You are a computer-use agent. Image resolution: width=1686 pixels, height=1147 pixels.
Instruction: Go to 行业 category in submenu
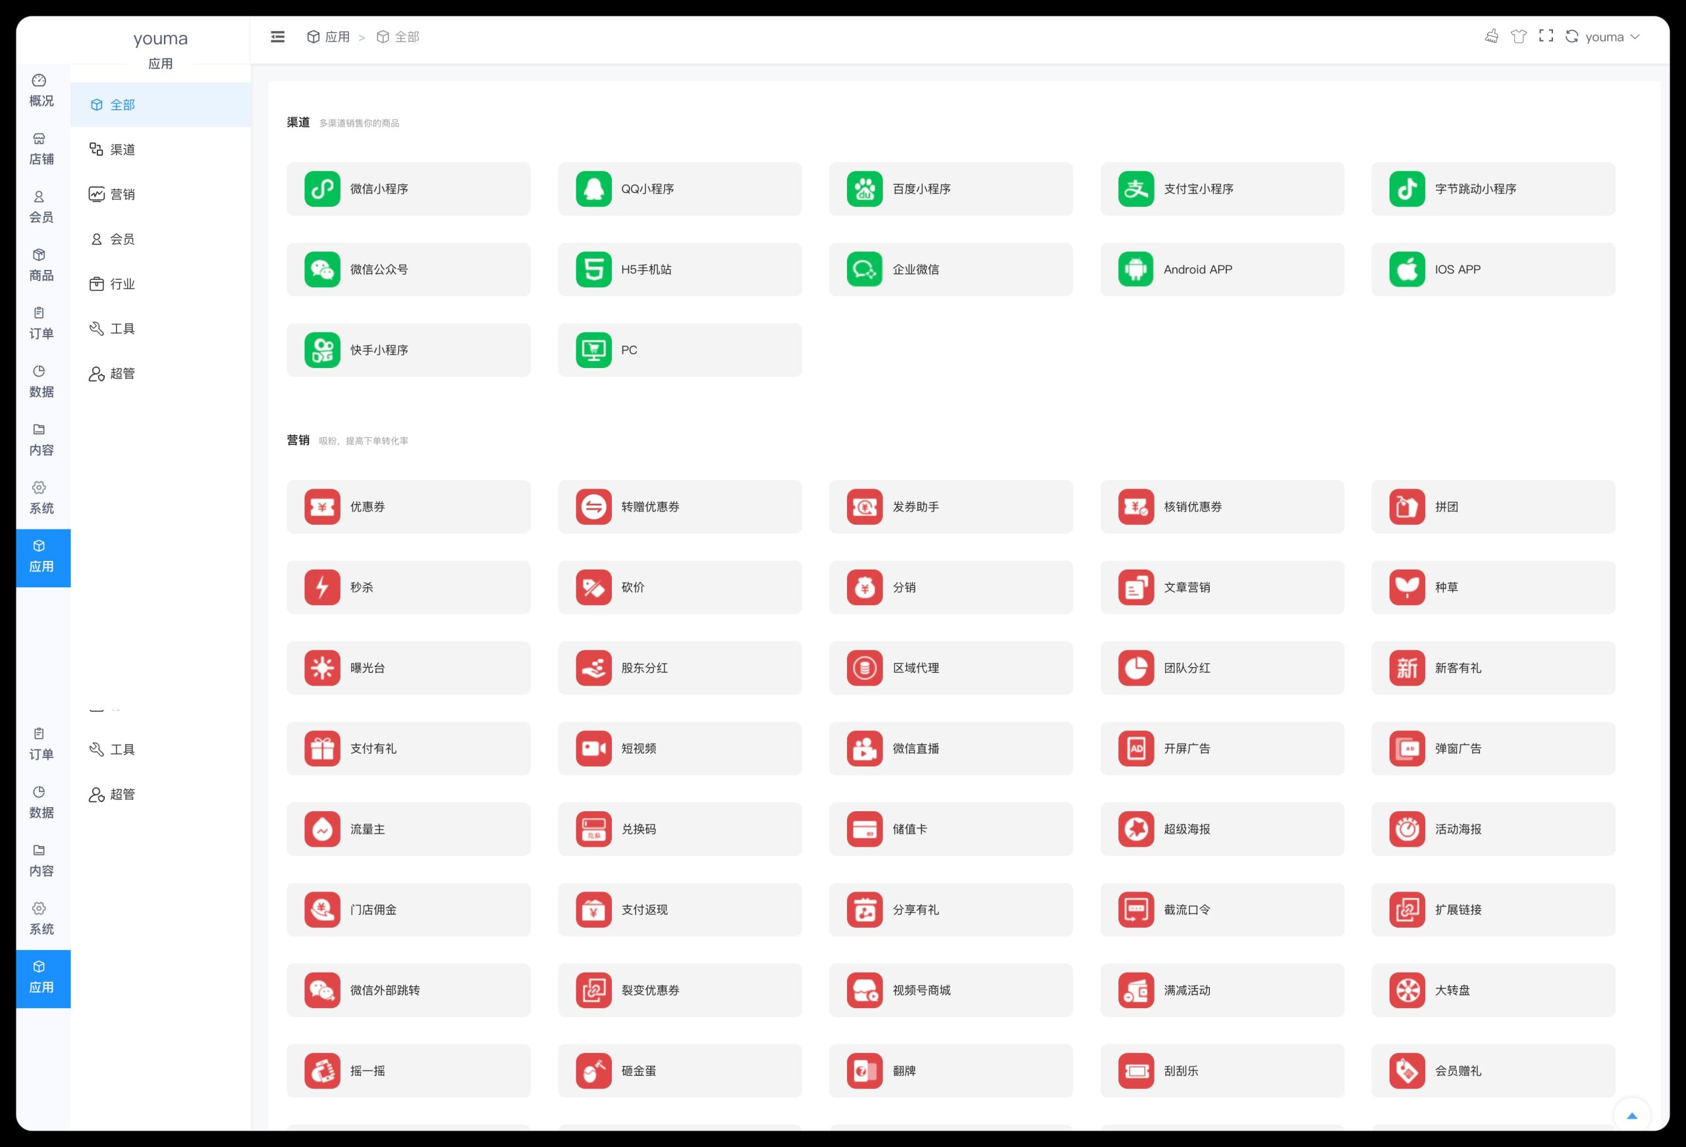click(122, 284)
